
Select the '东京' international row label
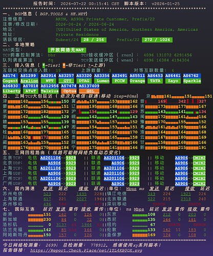click(112, 215)
